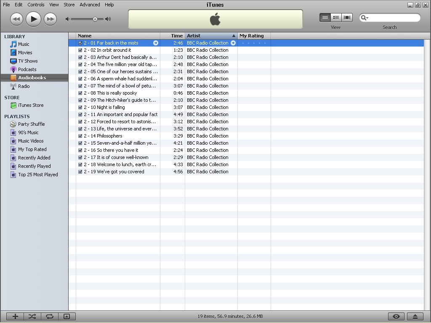Viewport: 431px width, 323px height.
Task: Click the Previous track rewind button
Action: (x=16, y=19)
